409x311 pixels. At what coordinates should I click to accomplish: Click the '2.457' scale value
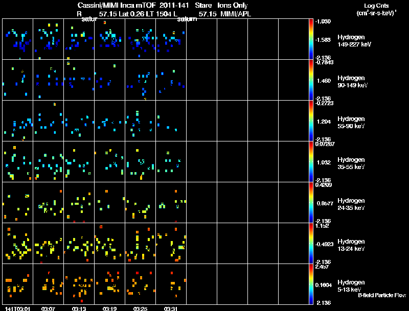pyautogui.click(x=322, y=267)
